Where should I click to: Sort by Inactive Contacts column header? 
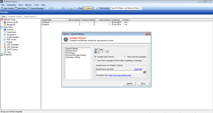(x=88, y=20)
